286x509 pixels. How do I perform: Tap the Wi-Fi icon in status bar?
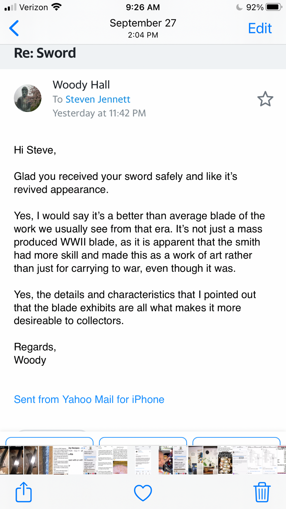[x=57, y=7]
